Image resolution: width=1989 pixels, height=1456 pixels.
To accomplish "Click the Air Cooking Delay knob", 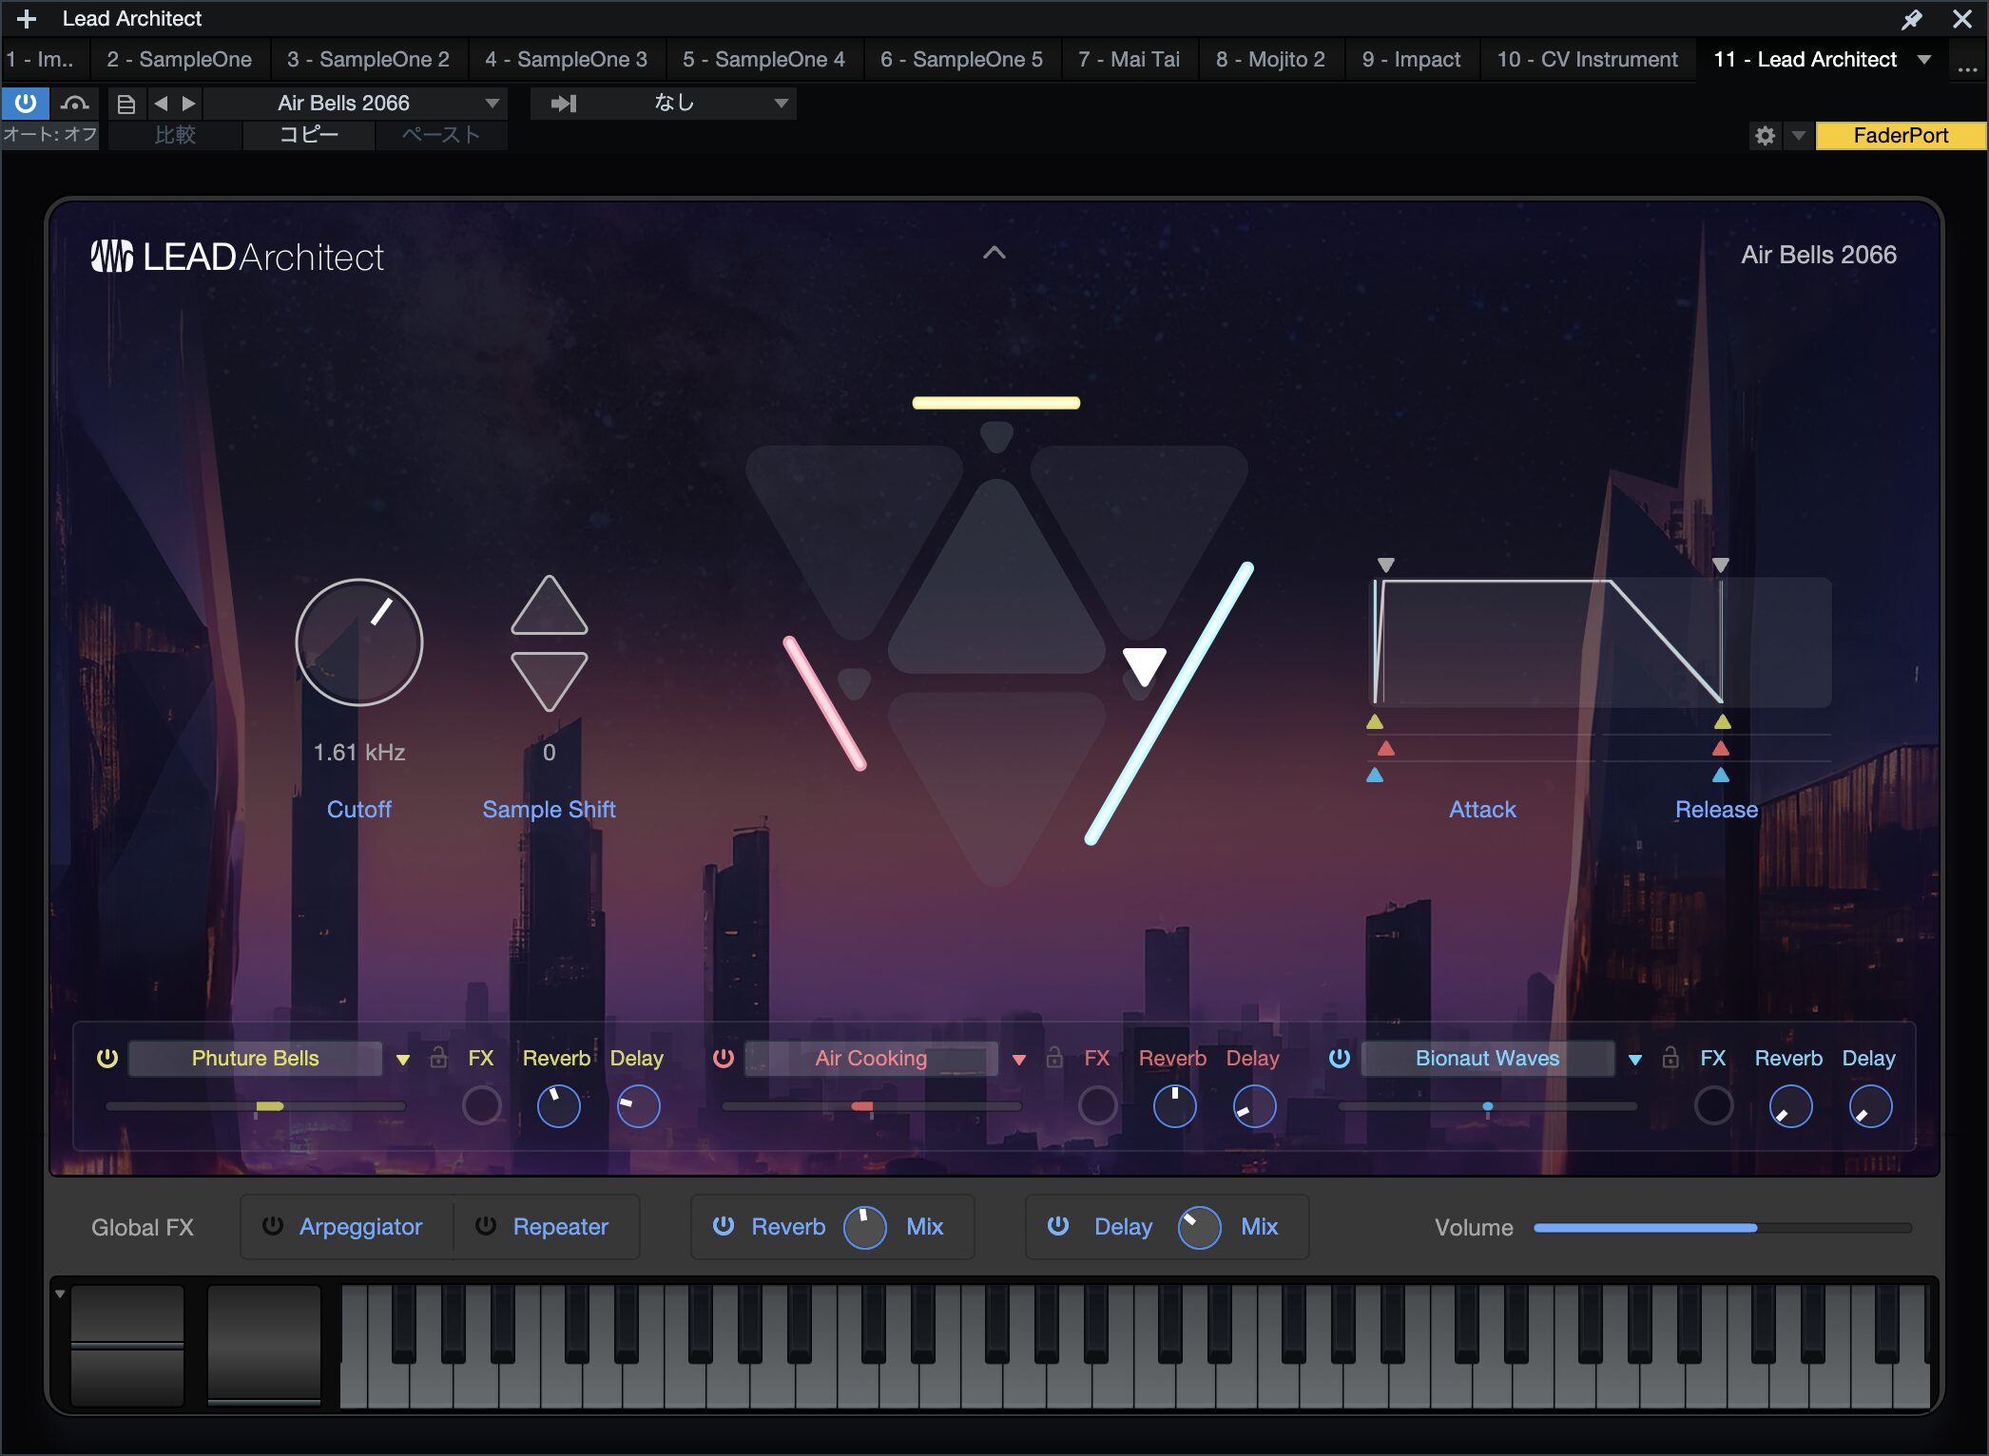I will (1255, 1106).
